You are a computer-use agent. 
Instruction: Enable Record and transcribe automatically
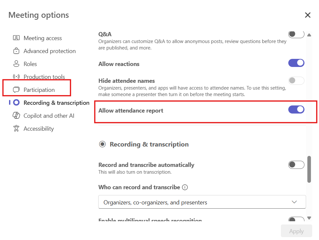coord(296,165)
